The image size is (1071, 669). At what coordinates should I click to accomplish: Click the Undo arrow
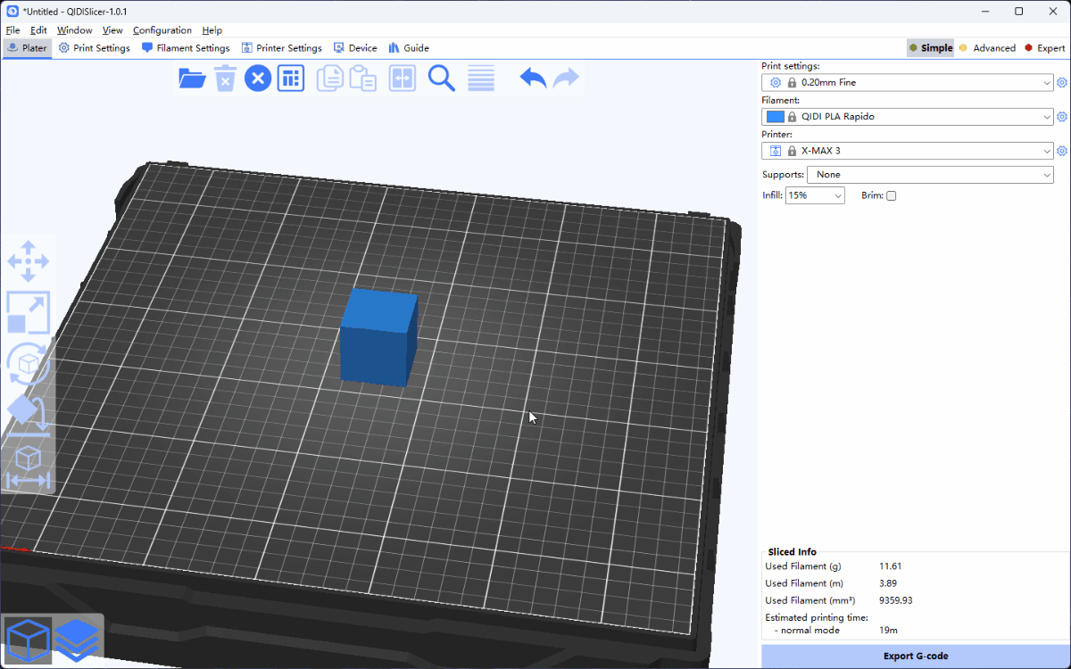533,78
